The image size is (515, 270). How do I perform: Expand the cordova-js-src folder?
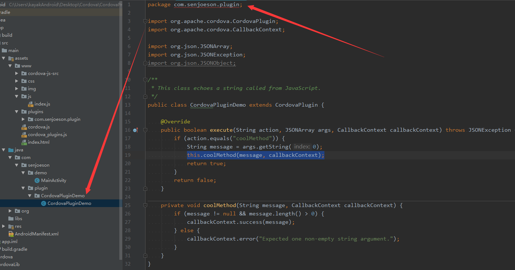pos(17,74)
